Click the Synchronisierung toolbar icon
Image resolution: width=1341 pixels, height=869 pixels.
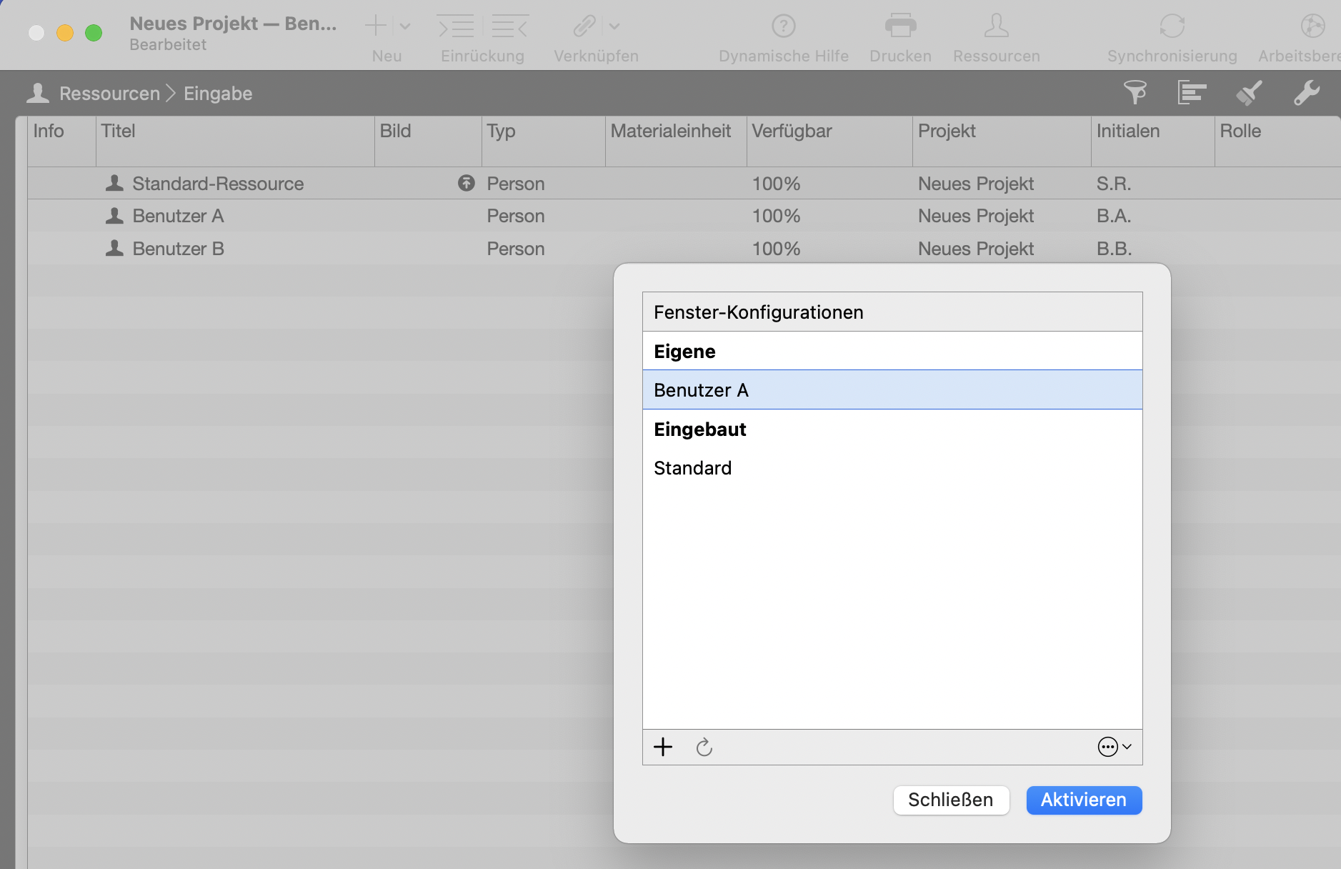pos(1172,26)
